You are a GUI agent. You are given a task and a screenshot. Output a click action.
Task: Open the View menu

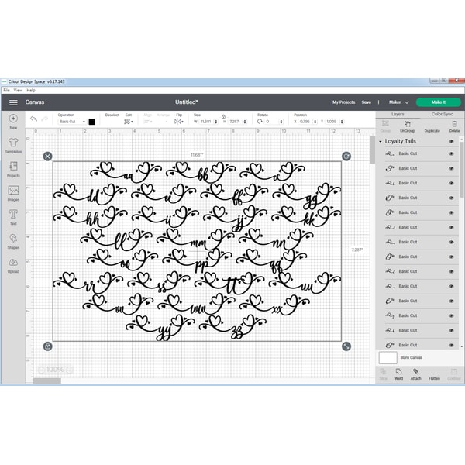pyautogui.click(x=18, y=90)
